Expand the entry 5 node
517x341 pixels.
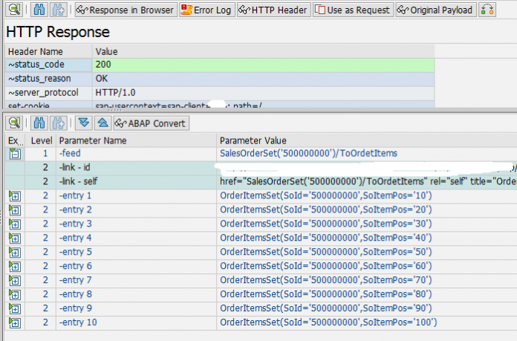point(14,252)
